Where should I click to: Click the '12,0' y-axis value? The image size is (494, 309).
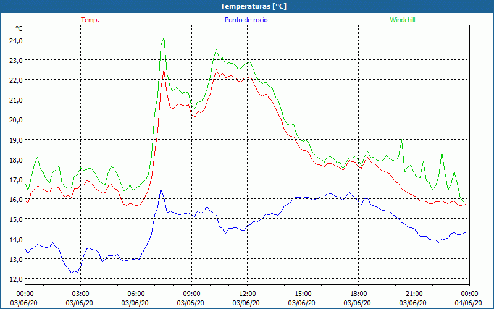[x=16, y=279]
